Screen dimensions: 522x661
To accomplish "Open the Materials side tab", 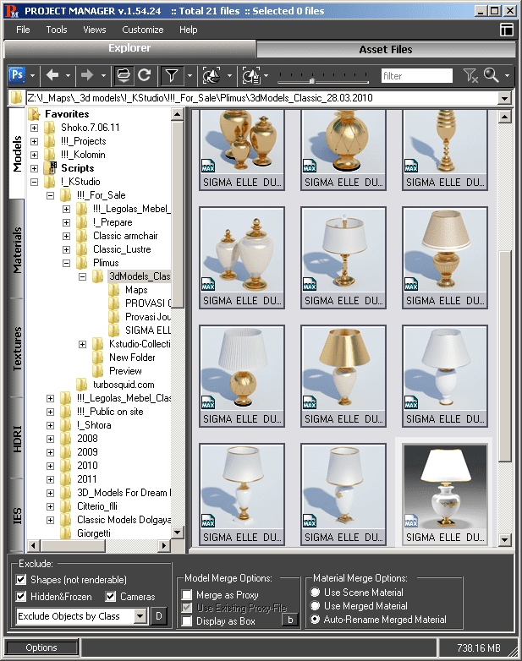I will click(x=17, y=249).
